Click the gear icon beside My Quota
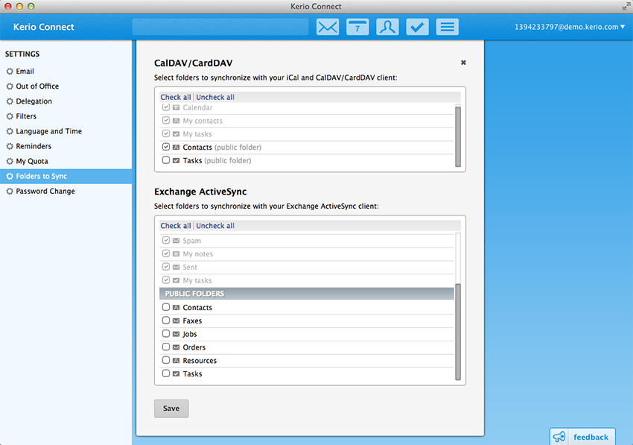 click(10, 161)
